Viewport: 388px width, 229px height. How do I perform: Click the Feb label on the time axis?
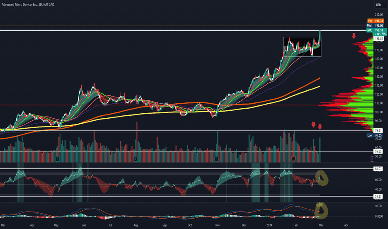tap(296, 225)
